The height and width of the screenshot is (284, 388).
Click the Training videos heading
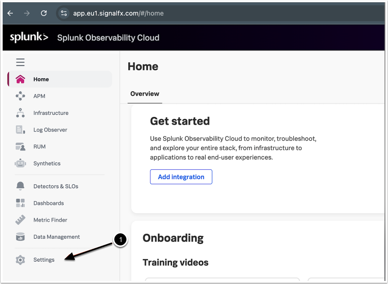pos(175,262)
